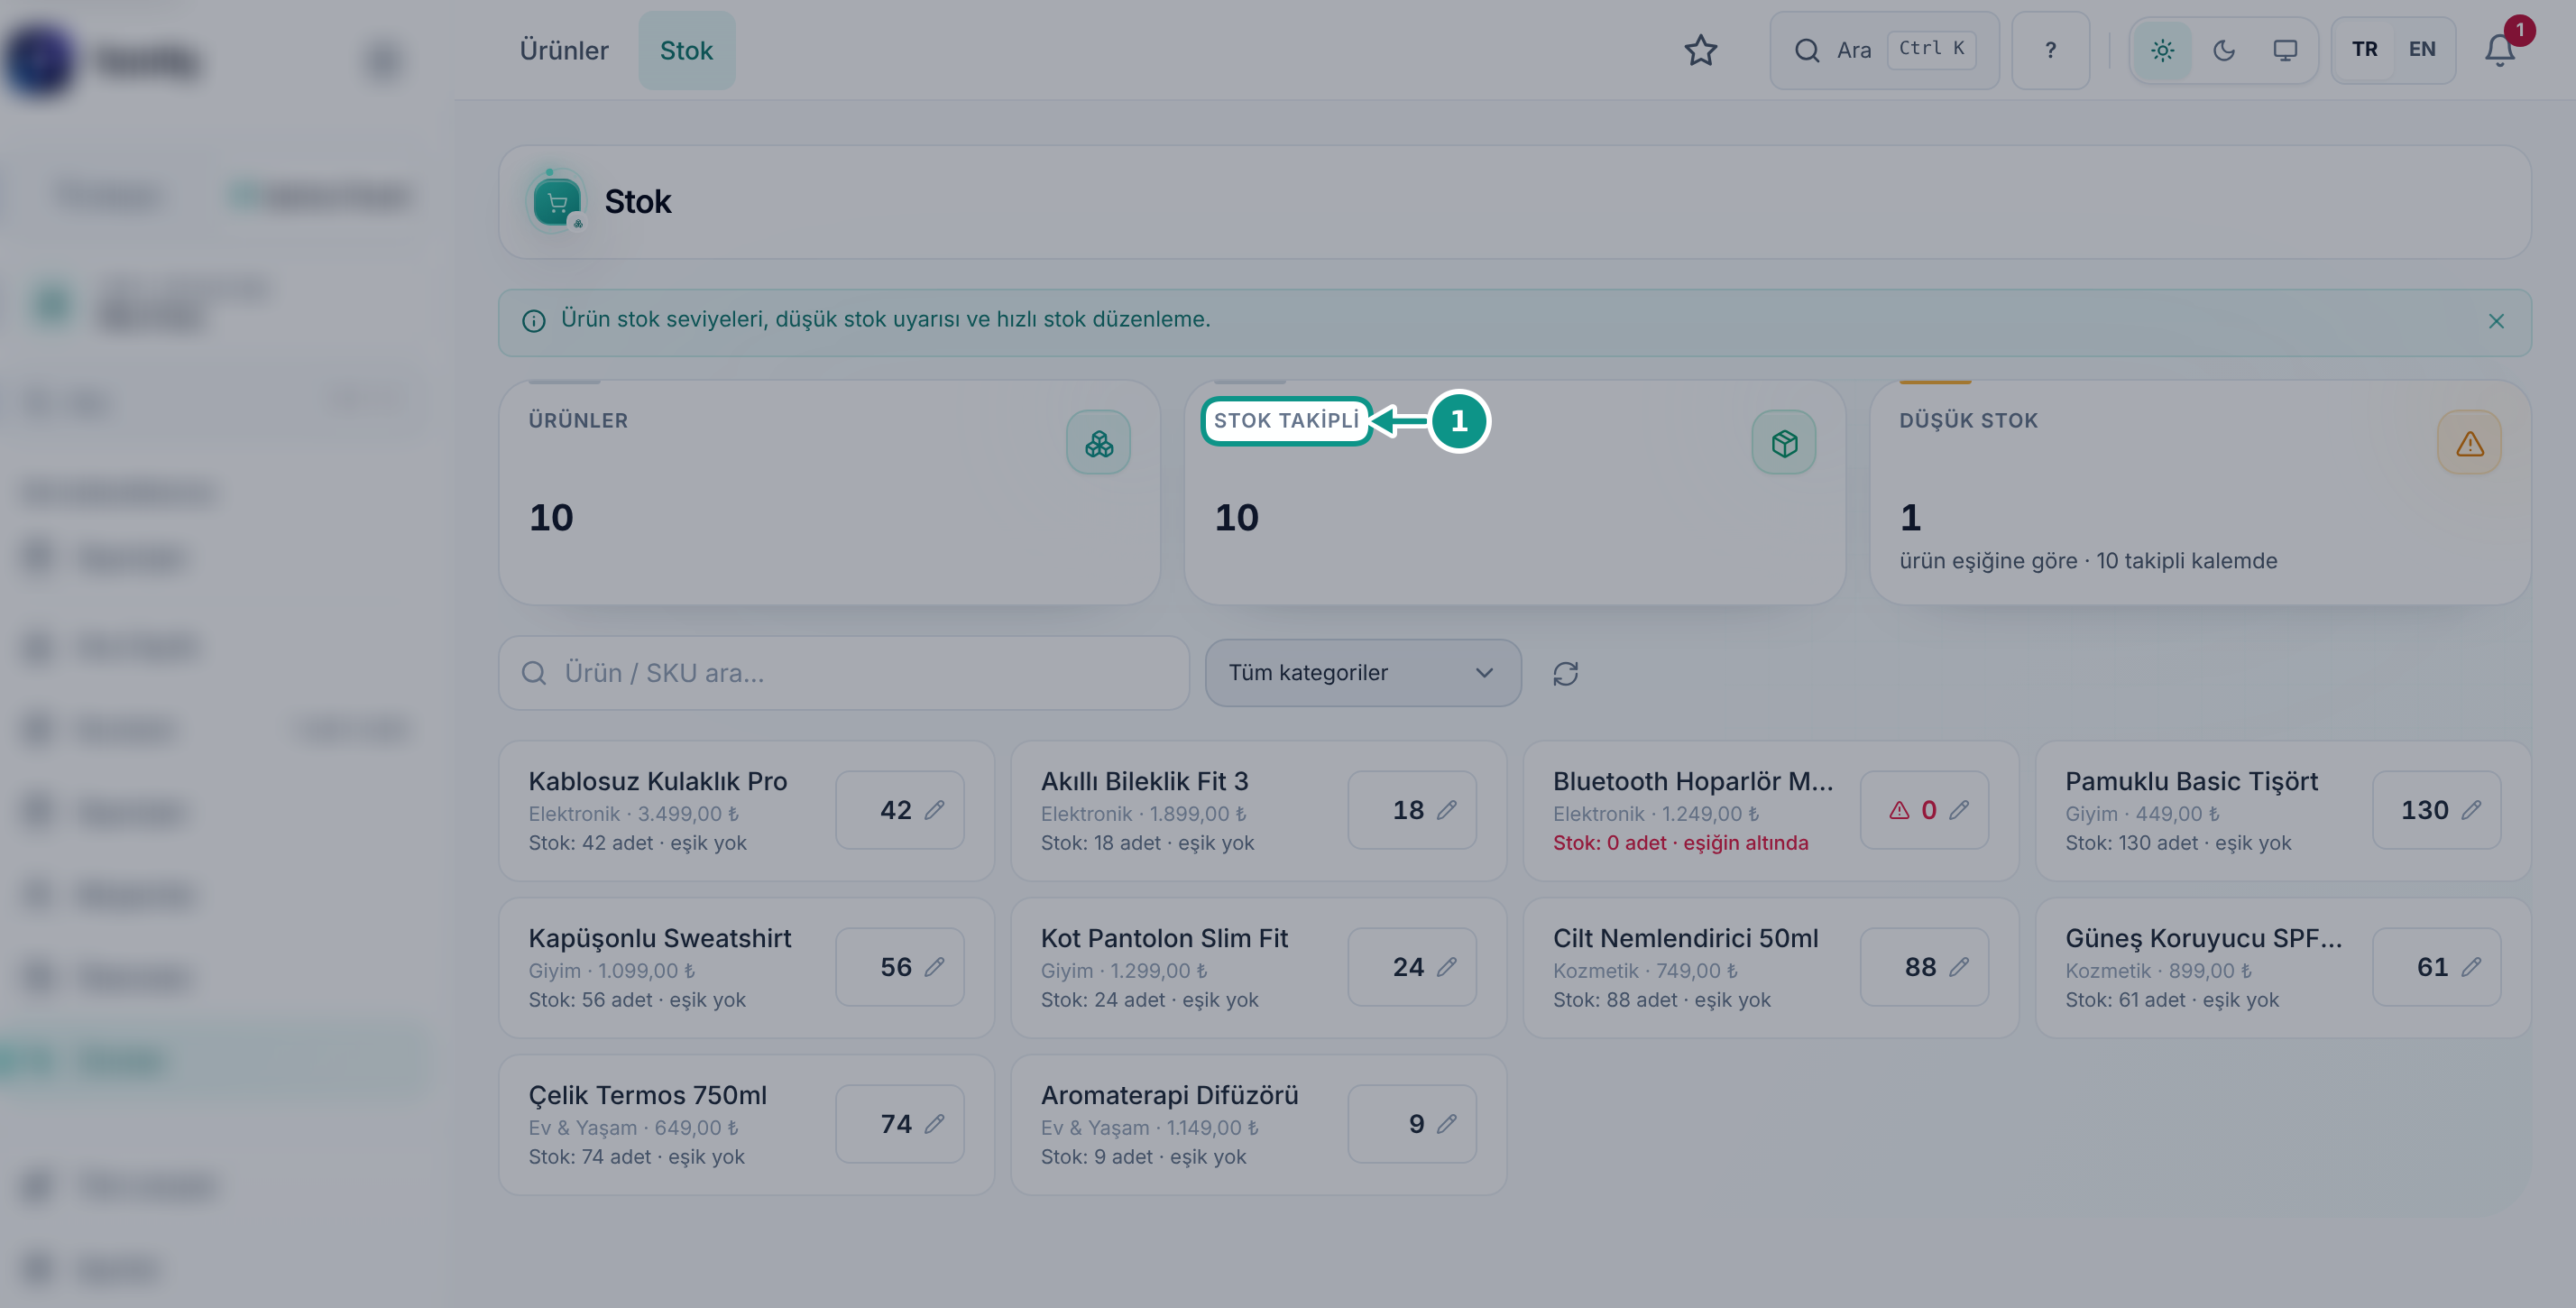Click the Ürünler card cubes icon

[x=1098, y=443]
